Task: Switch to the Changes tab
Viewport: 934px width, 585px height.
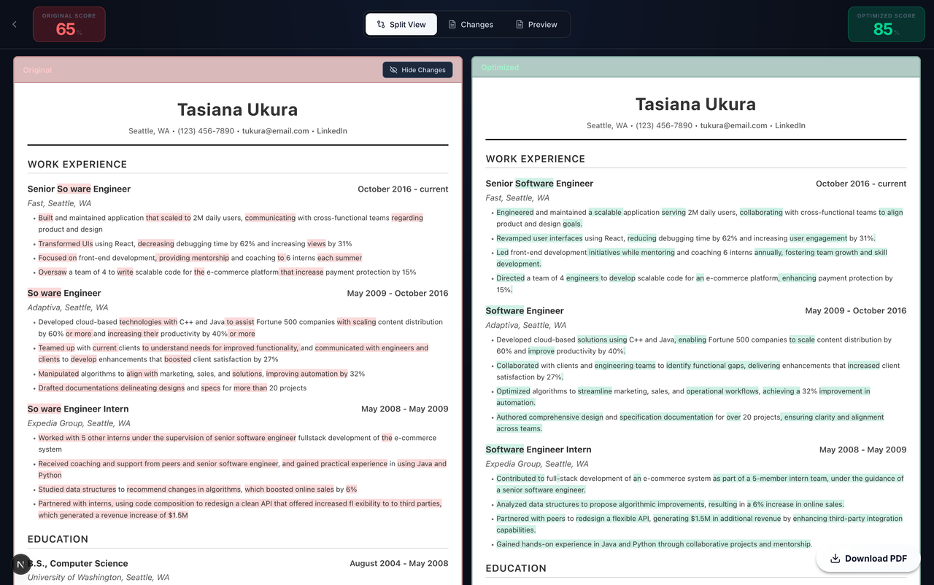Action: pyautogui.click(x=471, y=24)
